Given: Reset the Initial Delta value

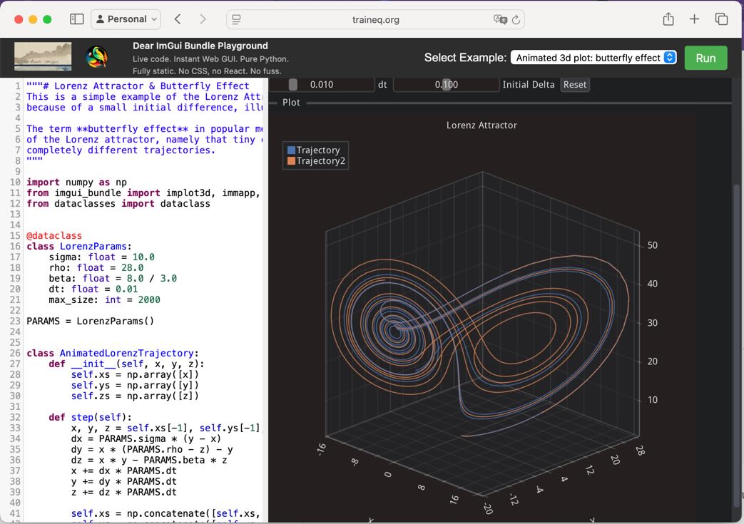Looking at the screenshot, I should pyautogui.click(x=575, y=83).
